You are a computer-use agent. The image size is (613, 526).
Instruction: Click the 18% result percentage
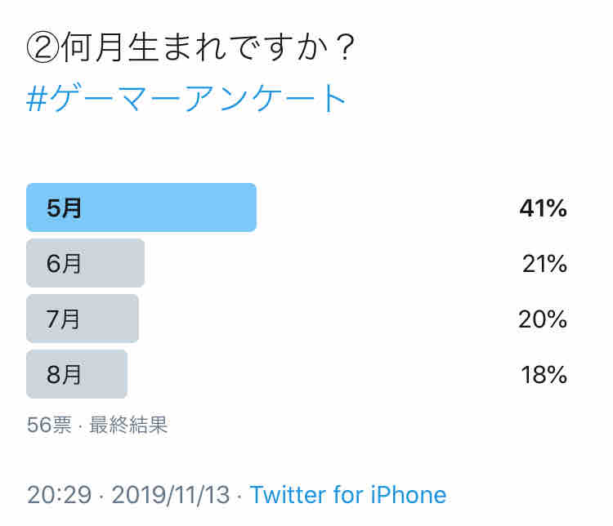pos(544,375)
